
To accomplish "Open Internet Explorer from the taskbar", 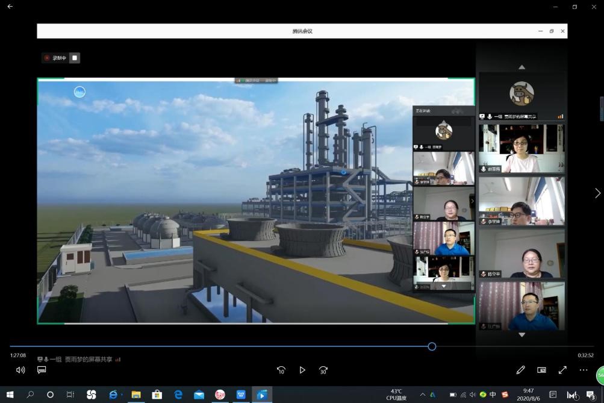I will pos(113,395).
